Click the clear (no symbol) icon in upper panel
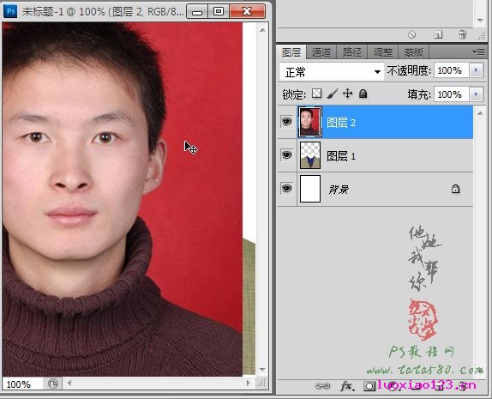The height and width of the screenshot is (399, 492). [x=412, y=34]
